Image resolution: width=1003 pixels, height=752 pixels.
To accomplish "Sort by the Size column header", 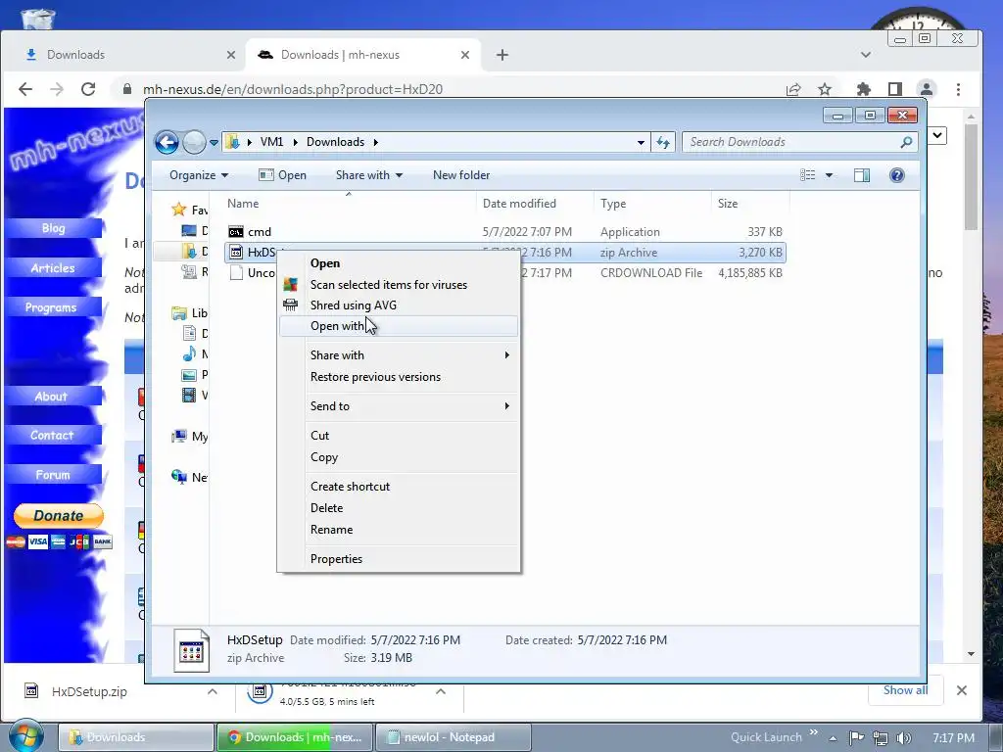I will click(x=749, y=204).
